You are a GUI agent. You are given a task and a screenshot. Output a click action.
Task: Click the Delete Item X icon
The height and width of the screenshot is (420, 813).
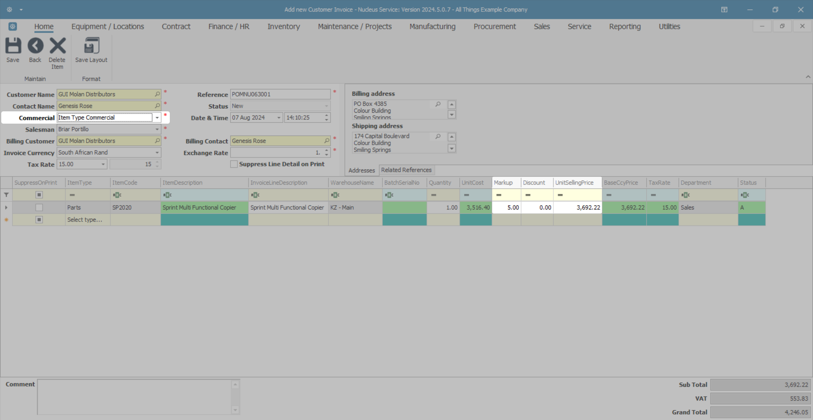point(57,46)
